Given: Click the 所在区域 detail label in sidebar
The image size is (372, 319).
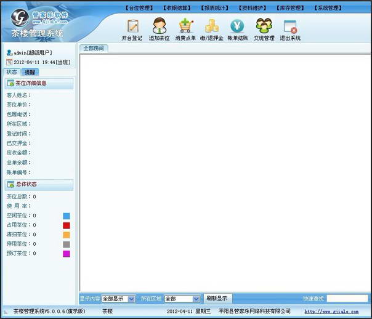Looking at the screenshot, I should (x=18, y=124).
